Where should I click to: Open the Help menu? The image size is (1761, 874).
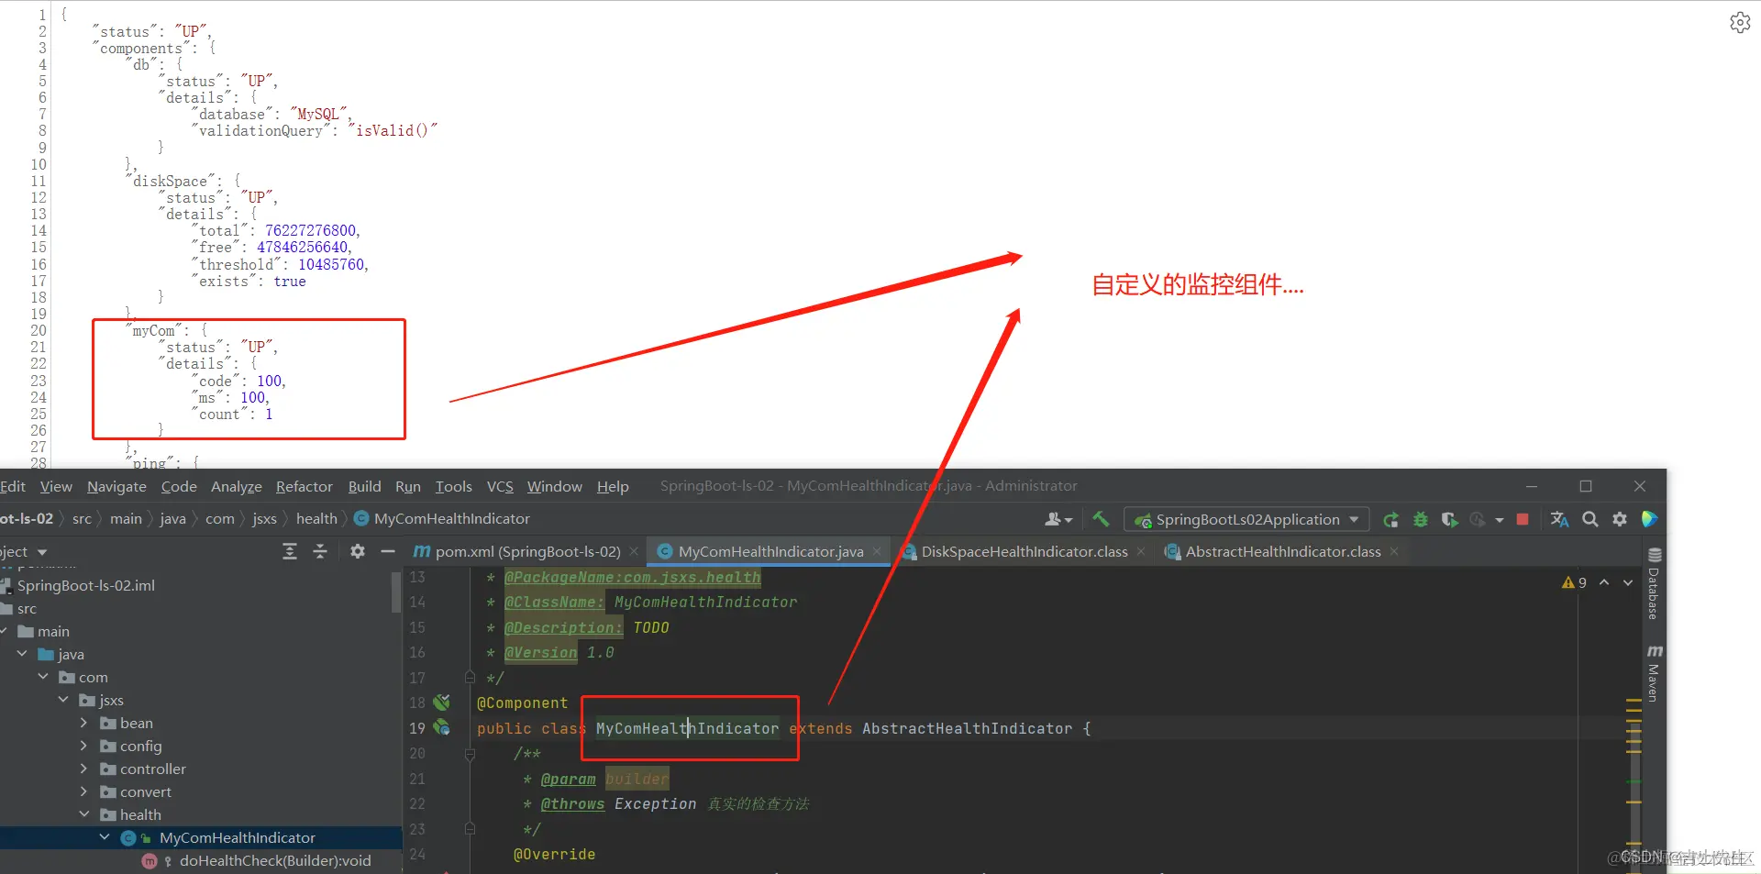point(613,486)
